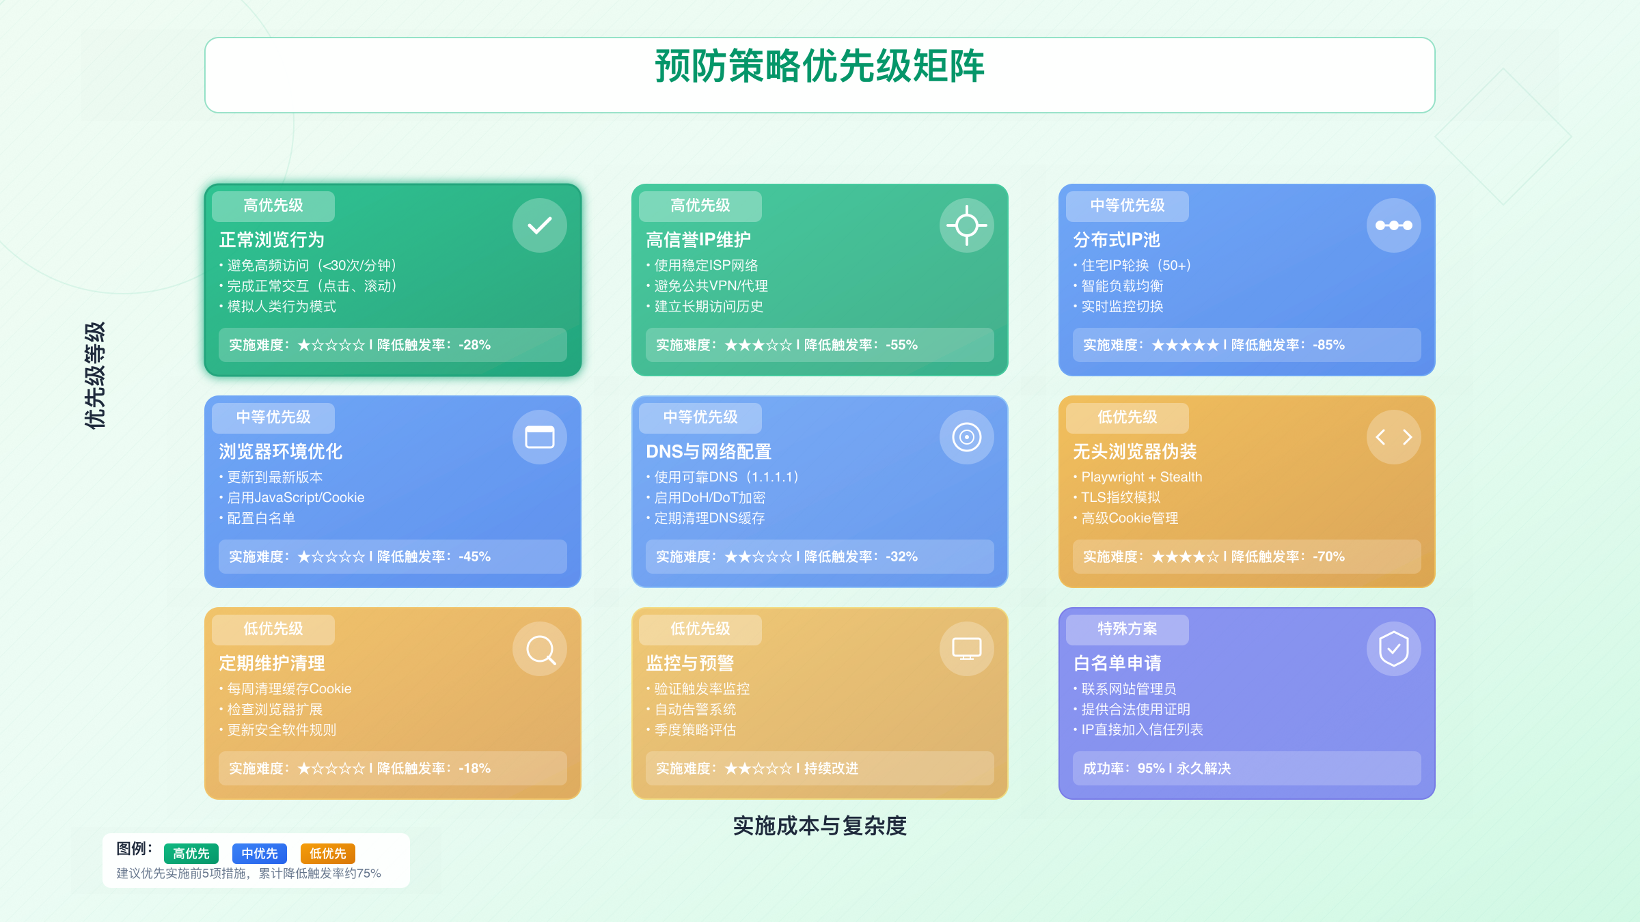Select the crosshair icon on 高信誉IP维护 card

click(x=966, y=224)
